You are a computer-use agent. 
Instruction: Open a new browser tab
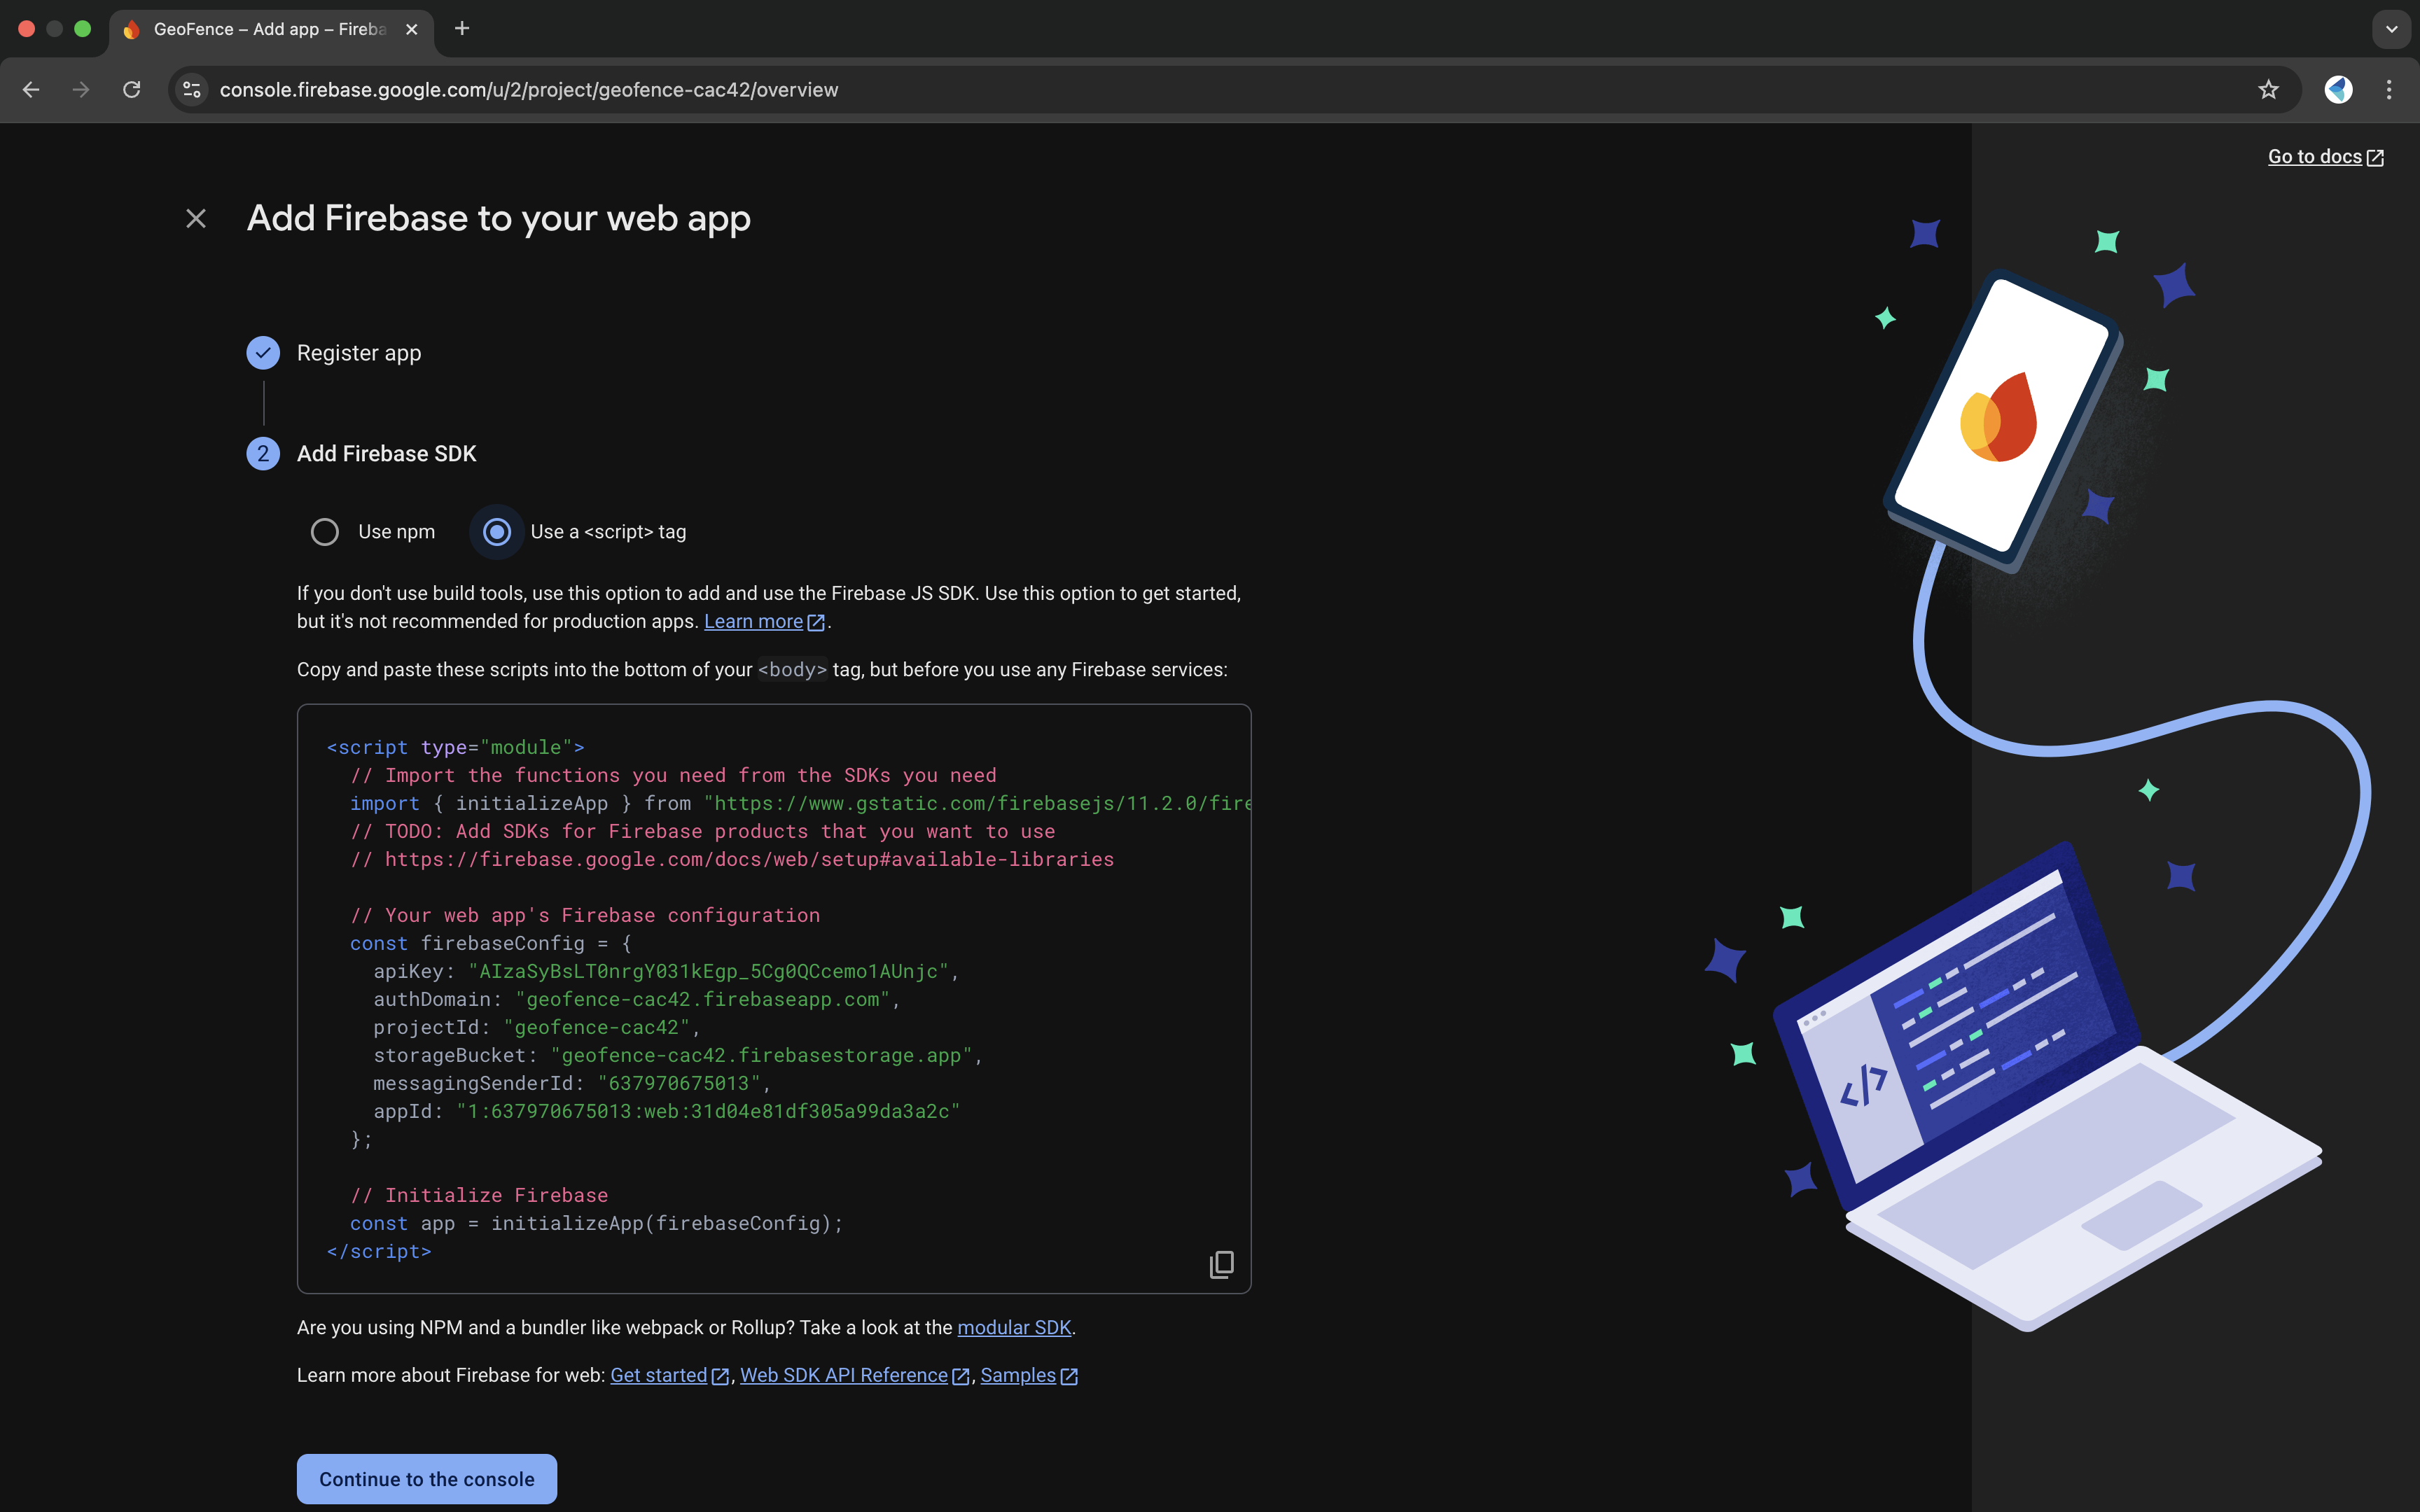(461, 29)
